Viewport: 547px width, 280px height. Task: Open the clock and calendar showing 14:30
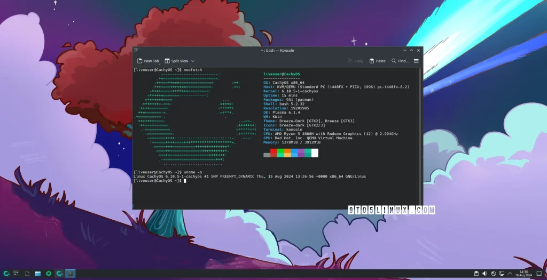(524, 274)
